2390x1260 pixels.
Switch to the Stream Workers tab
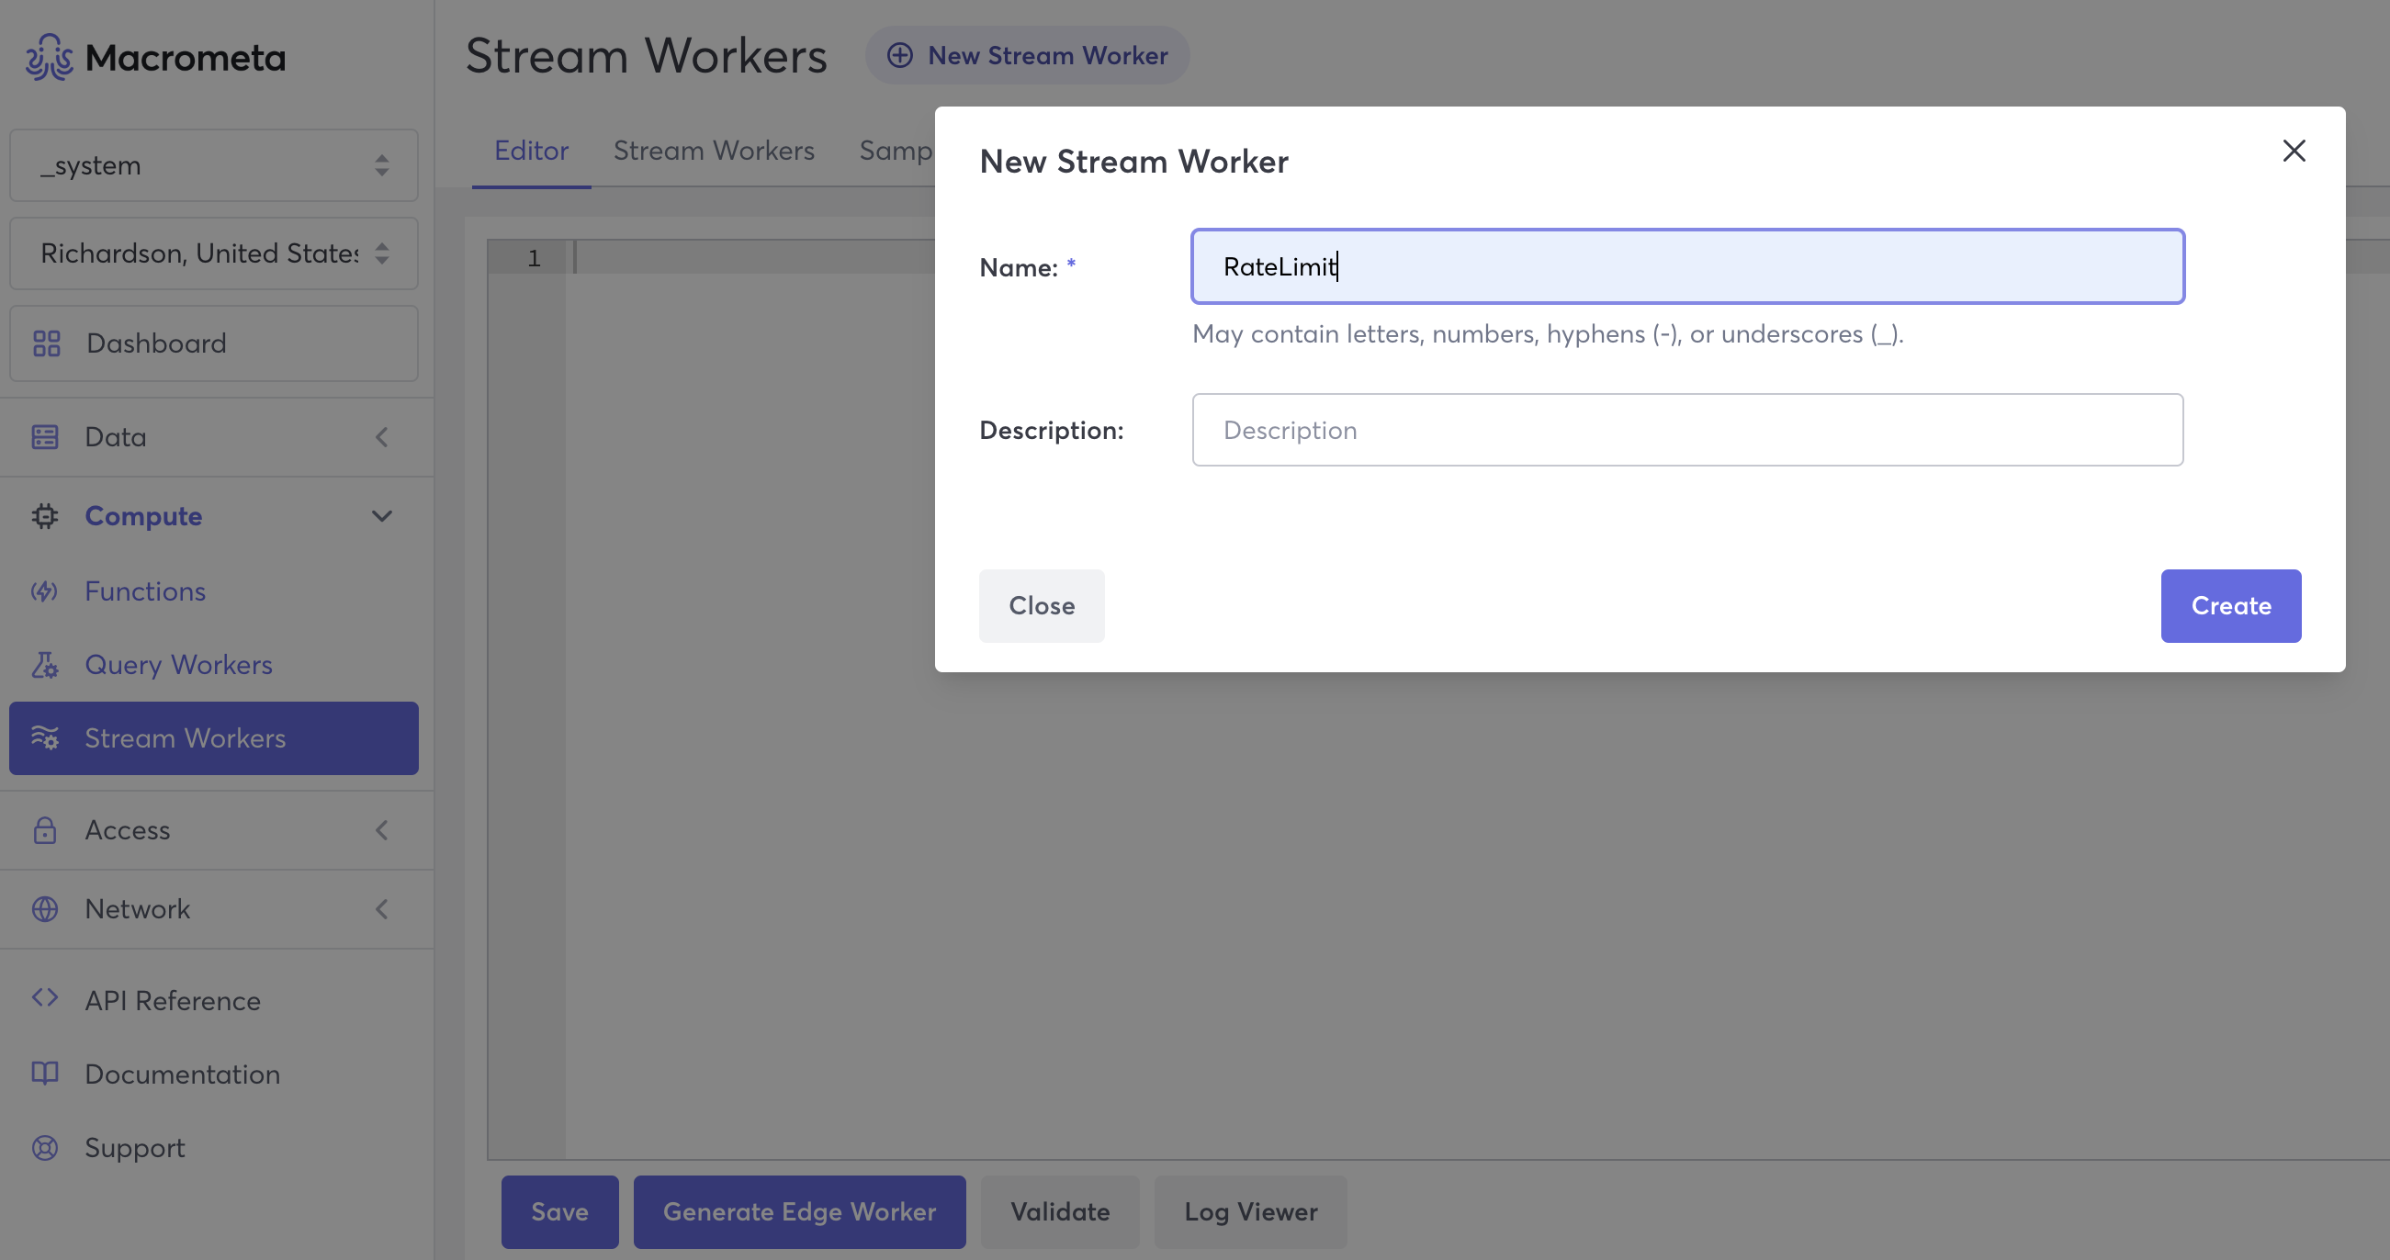pos(714,151)
